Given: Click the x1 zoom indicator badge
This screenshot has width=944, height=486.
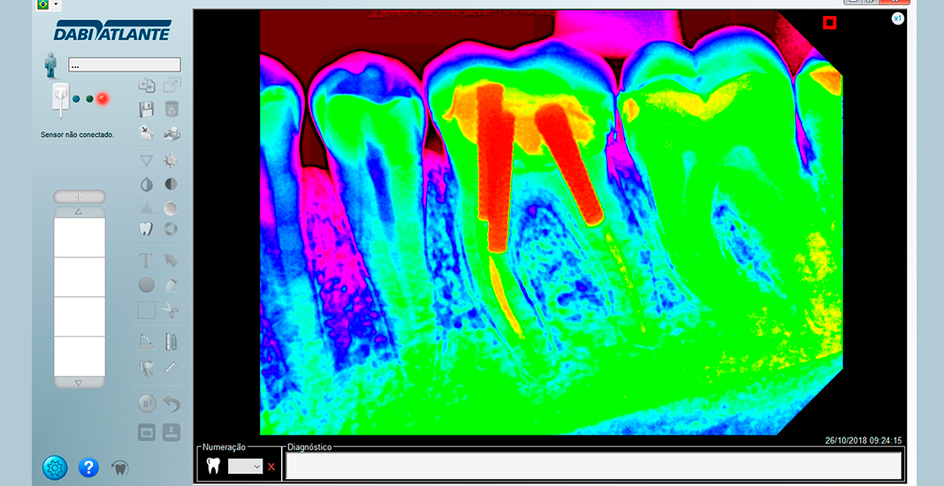Looking at the screenshot, I should click(898, 18).
